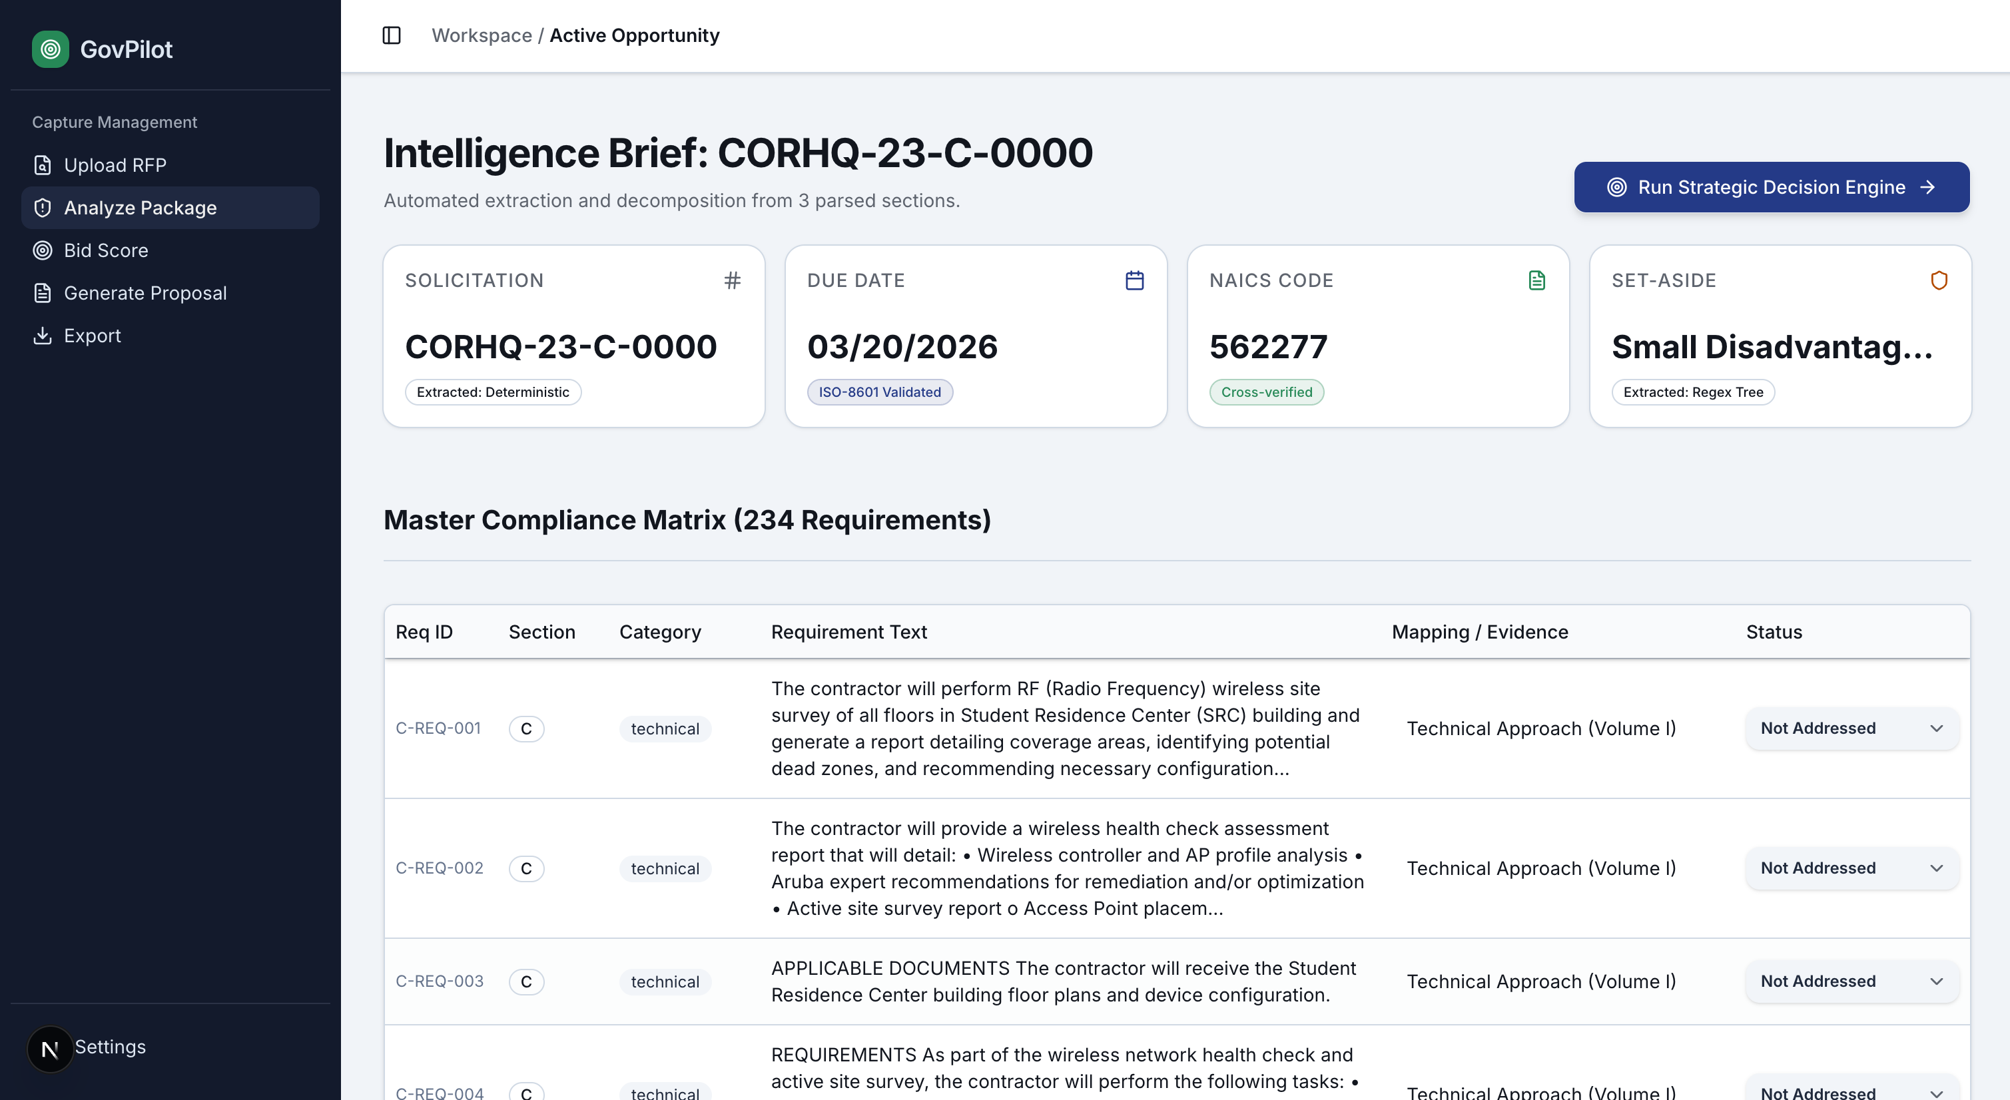
Task: Open status dropdown for C-REQ-001
Action: tap(1851, 728)
